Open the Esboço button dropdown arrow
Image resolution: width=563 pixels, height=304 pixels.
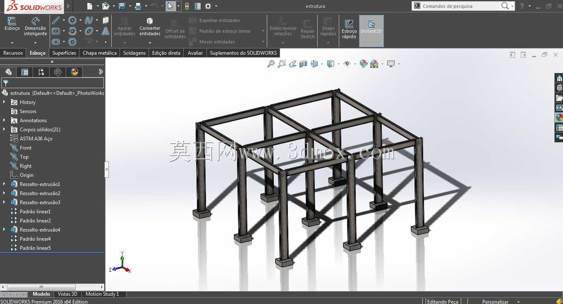coord(12,43)
